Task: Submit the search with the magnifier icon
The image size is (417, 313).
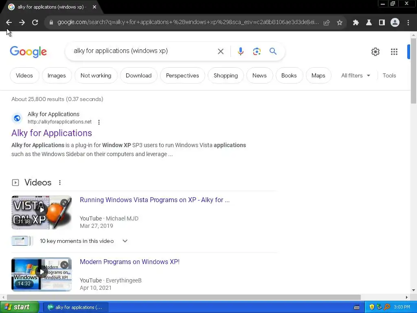Action: tap(273, 51)
